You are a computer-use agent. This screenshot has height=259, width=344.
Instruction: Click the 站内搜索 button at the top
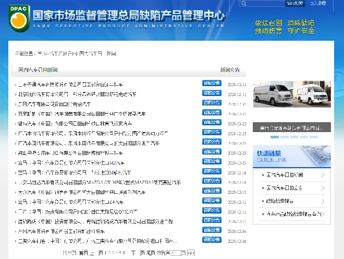294,4
